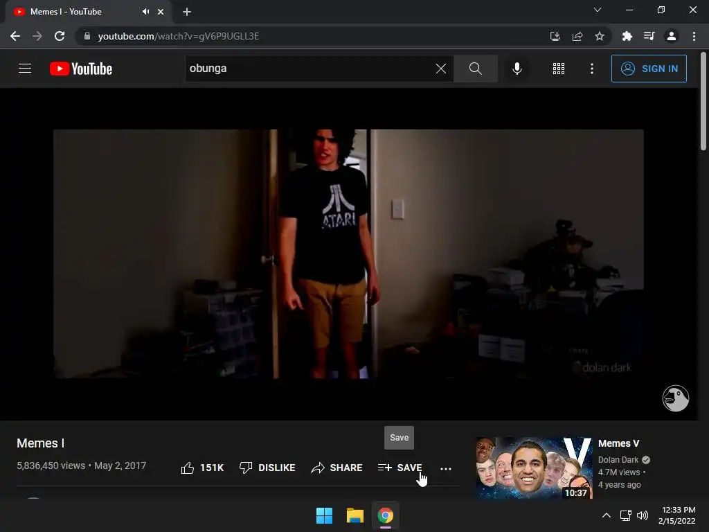The height and width of the screenshot is (532, 709).
Task: Open the Windows Start menu
Action: pos(324,515)
